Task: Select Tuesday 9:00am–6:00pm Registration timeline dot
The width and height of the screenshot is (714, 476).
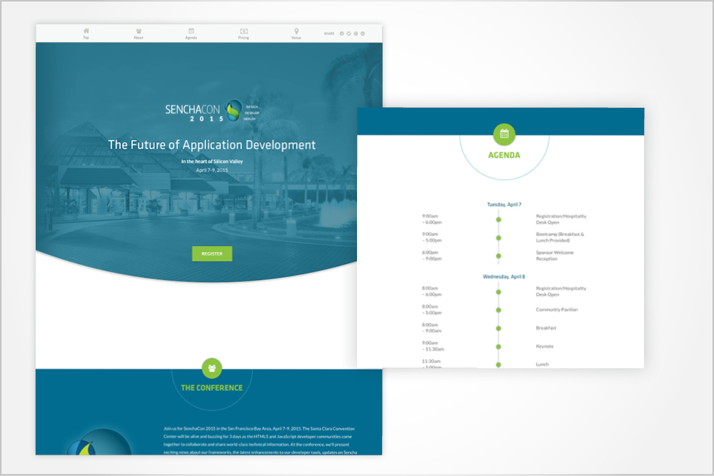Action: [498, 219]
